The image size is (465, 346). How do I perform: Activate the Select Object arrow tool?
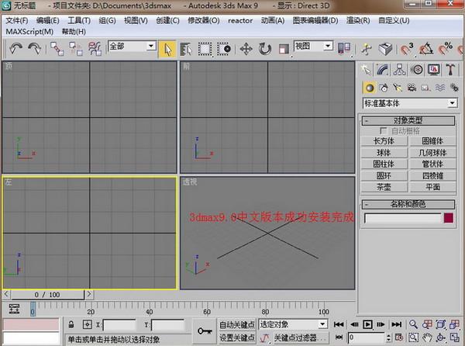pyautogui.click(x=168, y=48)
